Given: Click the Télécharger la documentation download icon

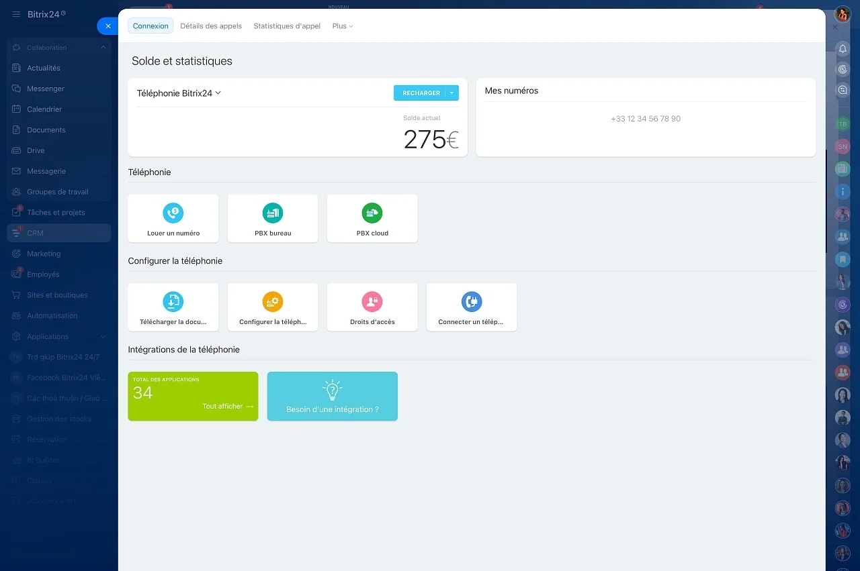Looking at the screenshot, I should tap(173, 301).
